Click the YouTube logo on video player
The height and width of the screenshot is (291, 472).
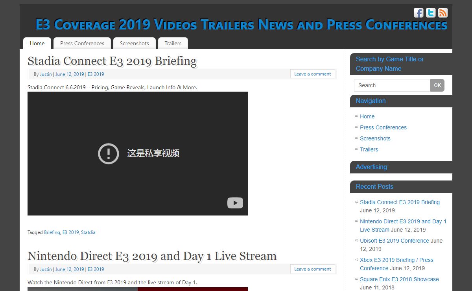235,203
